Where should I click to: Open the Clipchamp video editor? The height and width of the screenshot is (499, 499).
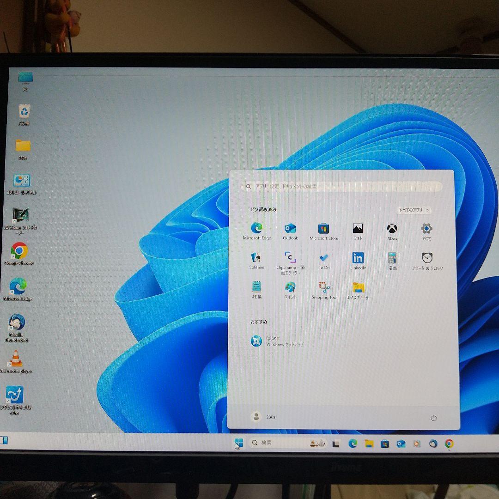coord(290,258)
